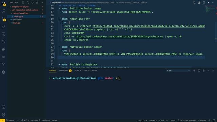
Task: Click the New Folder icon in Explorer
Action: (x=28, y=2)
